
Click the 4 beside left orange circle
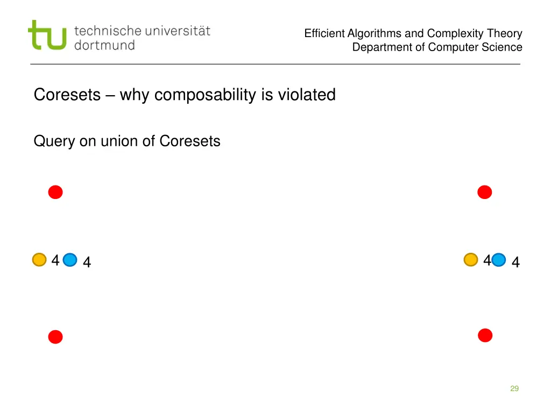tap(55, 260)
